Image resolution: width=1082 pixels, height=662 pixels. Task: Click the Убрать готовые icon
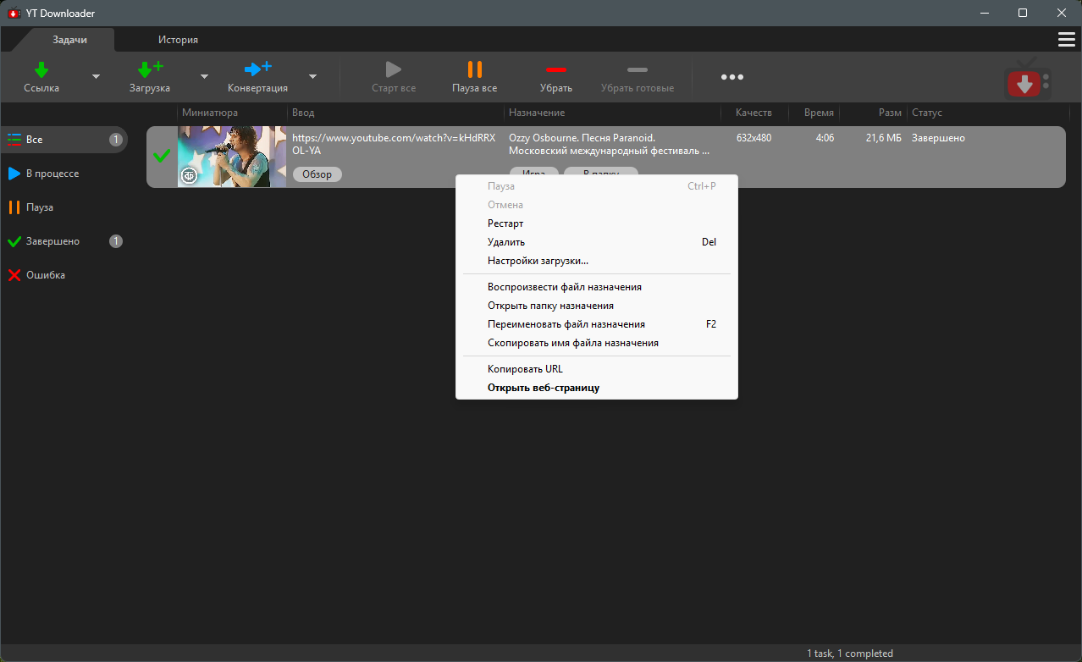click(638, 69)
